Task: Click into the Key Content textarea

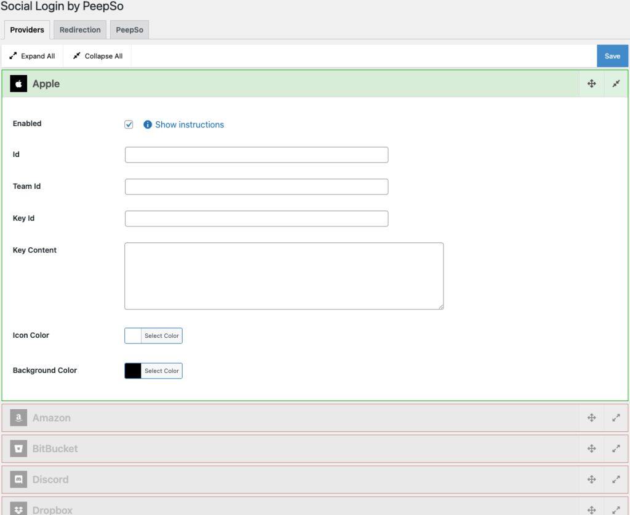Action: click(x=284, y=276)
